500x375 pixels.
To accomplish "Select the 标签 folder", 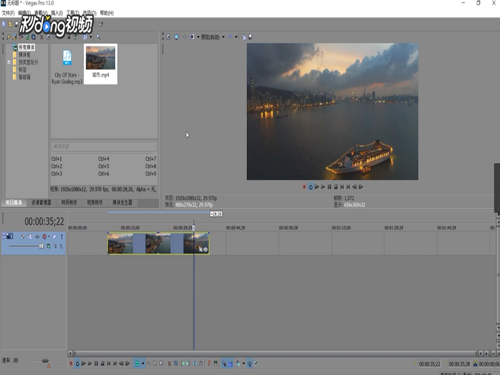I will pyautogui.click(x=22, y=69).
